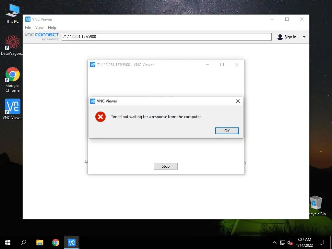The height and width of the screenshot is (249, 332).
Task: Minimize the 71.112.251.157:5900 connection window
Action: point(207,65)
